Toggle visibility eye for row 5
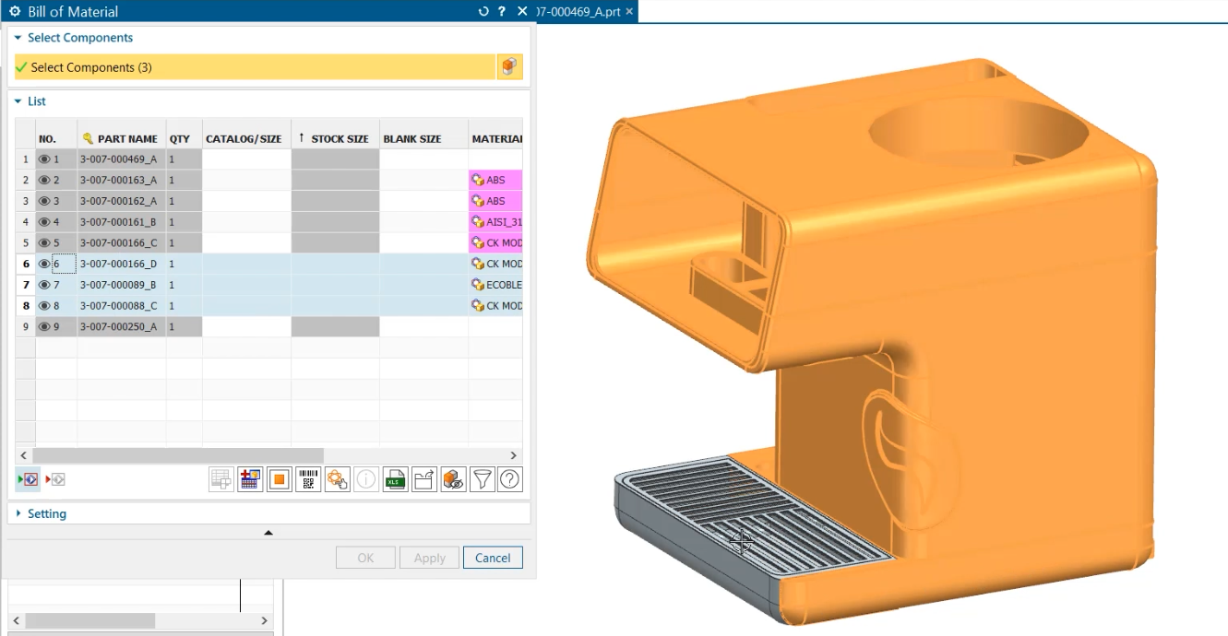 (44, 243)
